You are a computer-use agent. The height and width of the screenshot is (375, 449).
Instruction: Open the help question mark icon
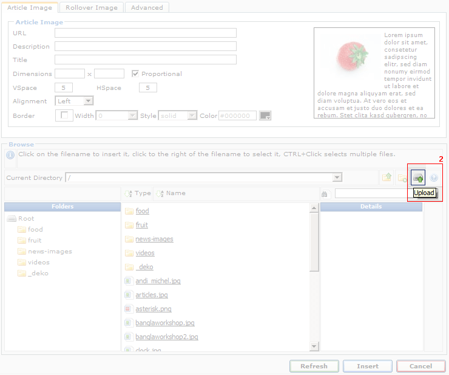[434, 178]
